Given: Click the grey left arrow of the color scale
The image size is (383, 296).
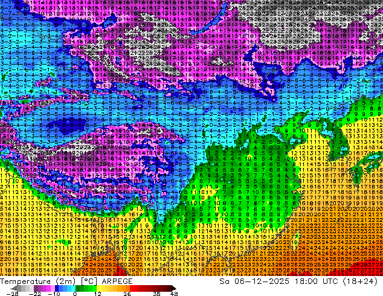Looking at the screenshot, I should [x=14, y=288].
